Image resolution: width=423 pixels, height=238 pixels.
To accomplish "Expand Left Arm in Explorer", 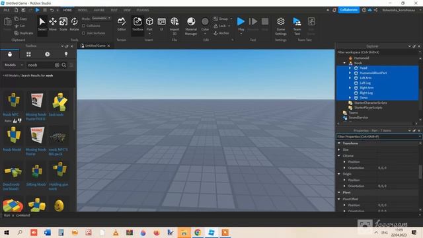I will 350,78.
